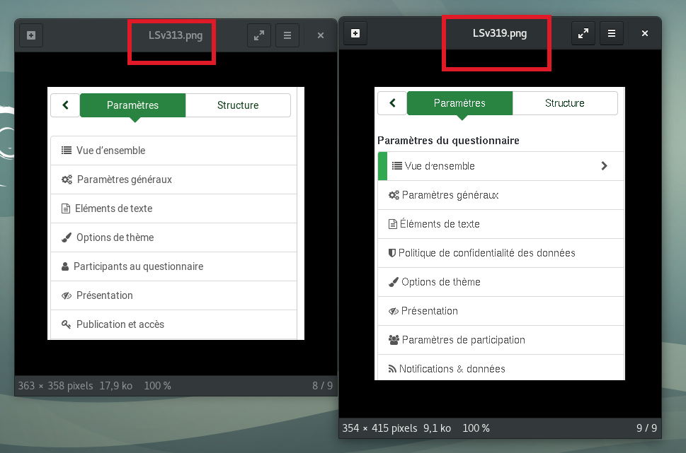Open Options de thème in the LSv313.png image
Image resolution: width=686 pixels, height=453 pixels.
coord(173,237)
